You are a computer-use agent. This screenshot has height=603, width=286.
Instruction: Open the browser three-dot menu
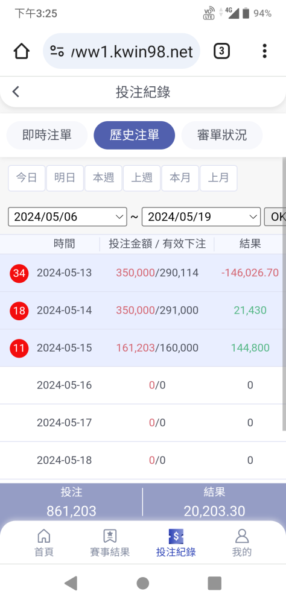[x=264, y=51]
